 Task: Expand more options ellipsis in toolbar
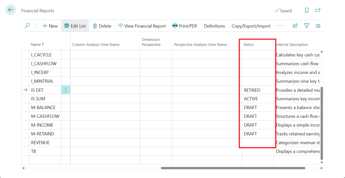(x=280, y=26)
